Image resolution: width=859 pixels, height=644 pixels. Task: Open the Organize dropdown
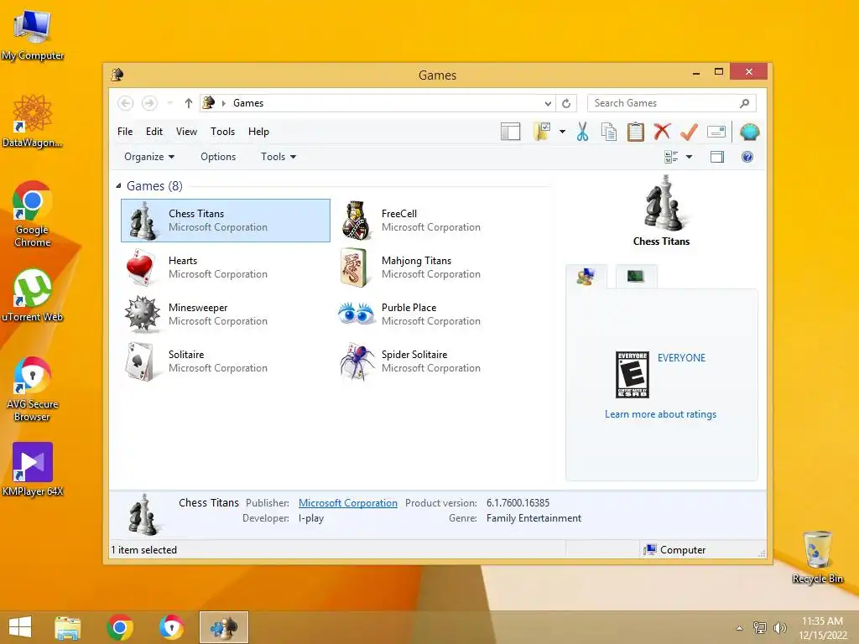pyautogui.click(x=149, y=157)
